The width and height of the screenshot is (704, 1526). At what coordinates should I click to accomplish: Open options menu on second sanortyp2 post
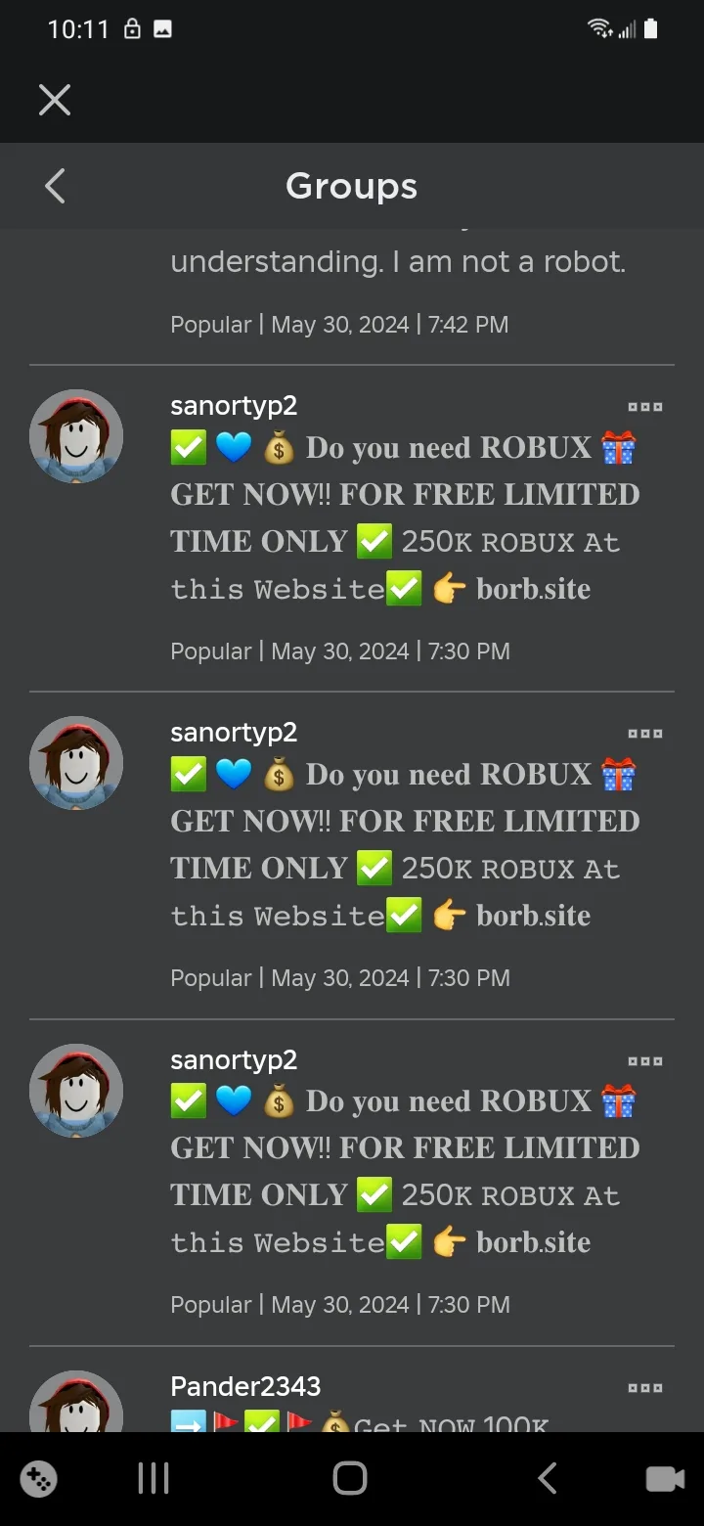(645, 734)
